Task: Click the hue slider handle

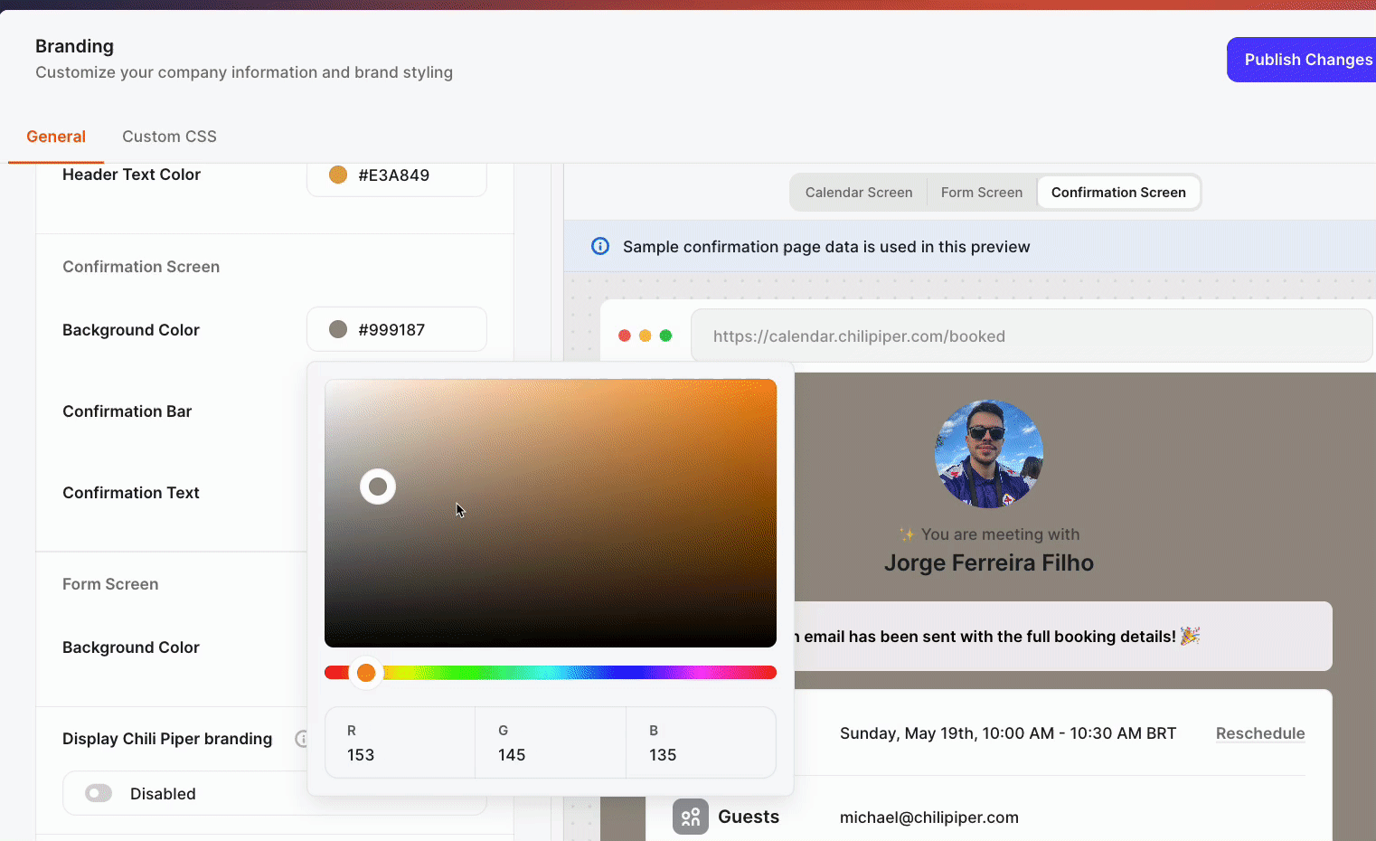Action: pos(366,672)
